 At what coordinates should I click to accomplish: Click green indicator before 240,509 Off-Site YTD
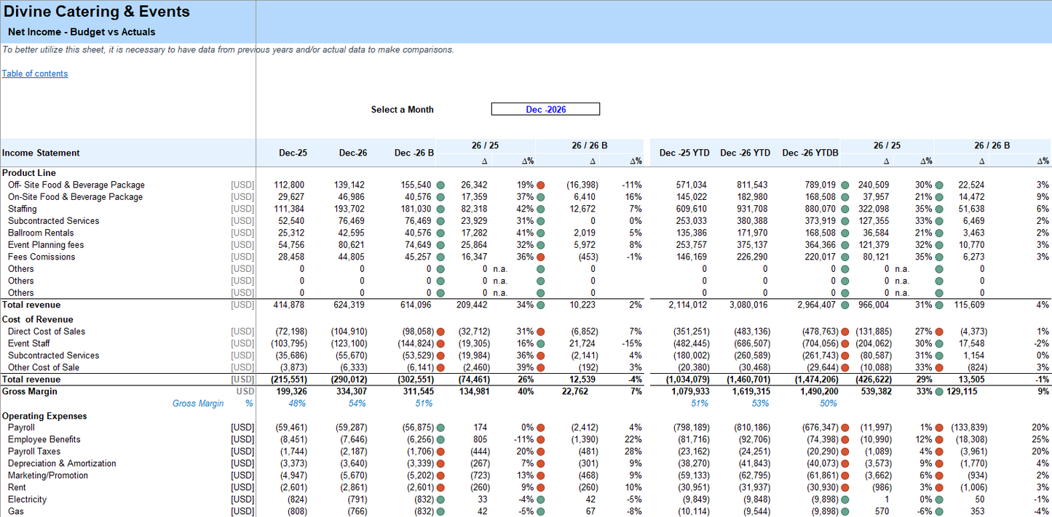pyautogui.click(x=845, y=185)
